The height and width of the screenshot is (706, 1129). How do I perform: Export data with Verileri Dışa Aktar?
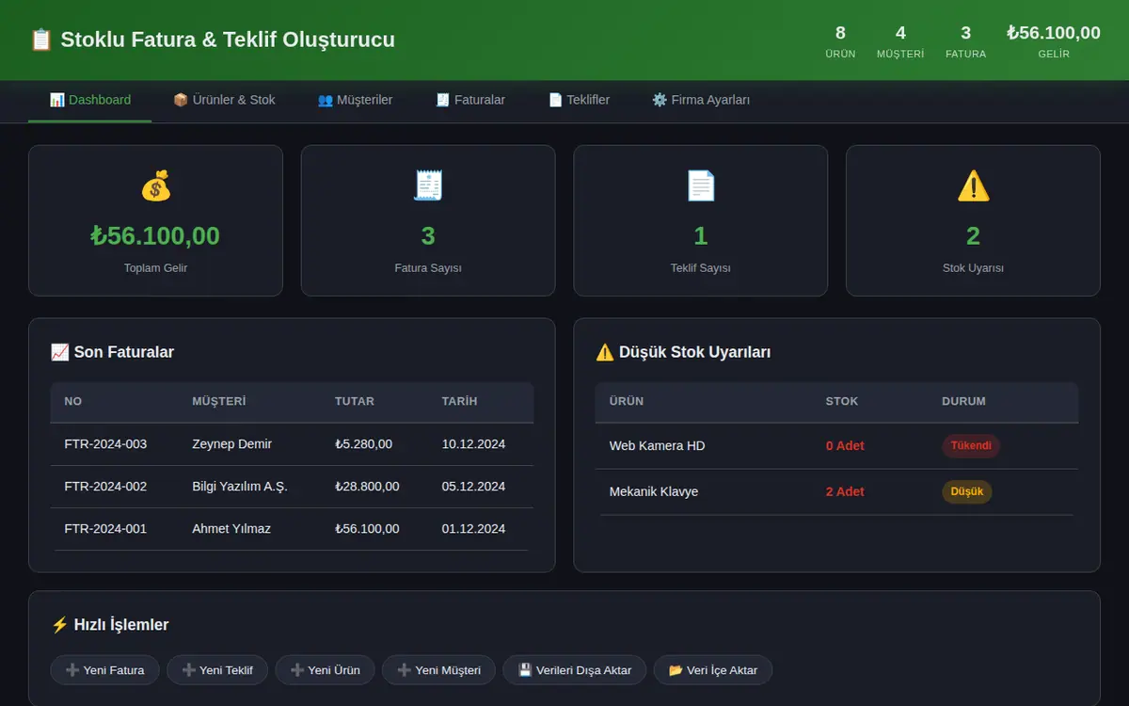point(574,670)
